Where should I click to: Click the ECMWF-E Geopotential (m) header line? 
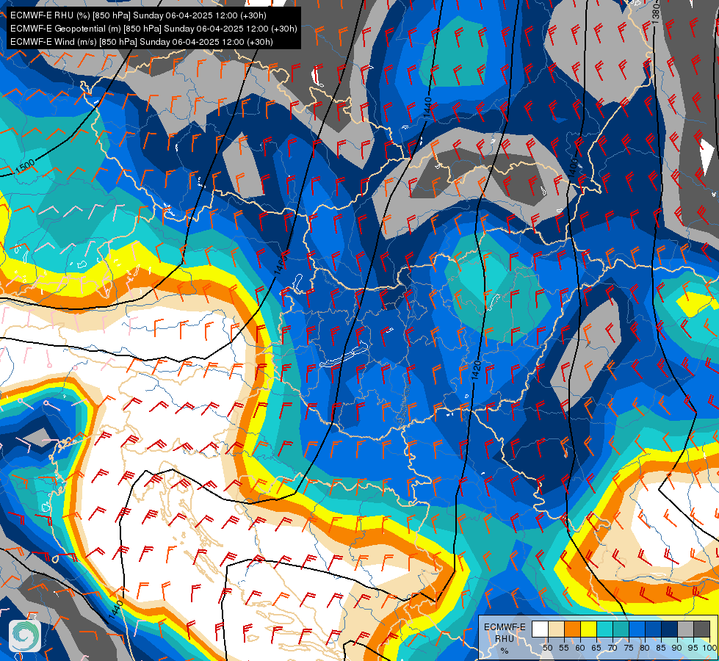[x=153, y=29]
